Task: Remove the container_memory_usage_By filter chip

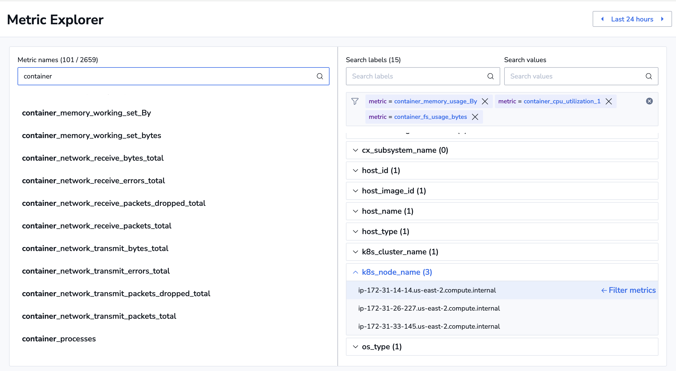Action: [485, 101]
